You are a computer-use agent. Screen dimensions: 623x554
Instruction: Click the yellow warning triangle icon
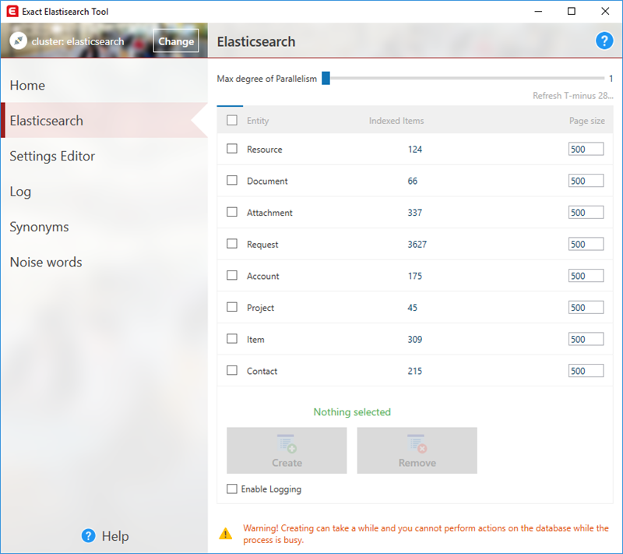(225, 533)
